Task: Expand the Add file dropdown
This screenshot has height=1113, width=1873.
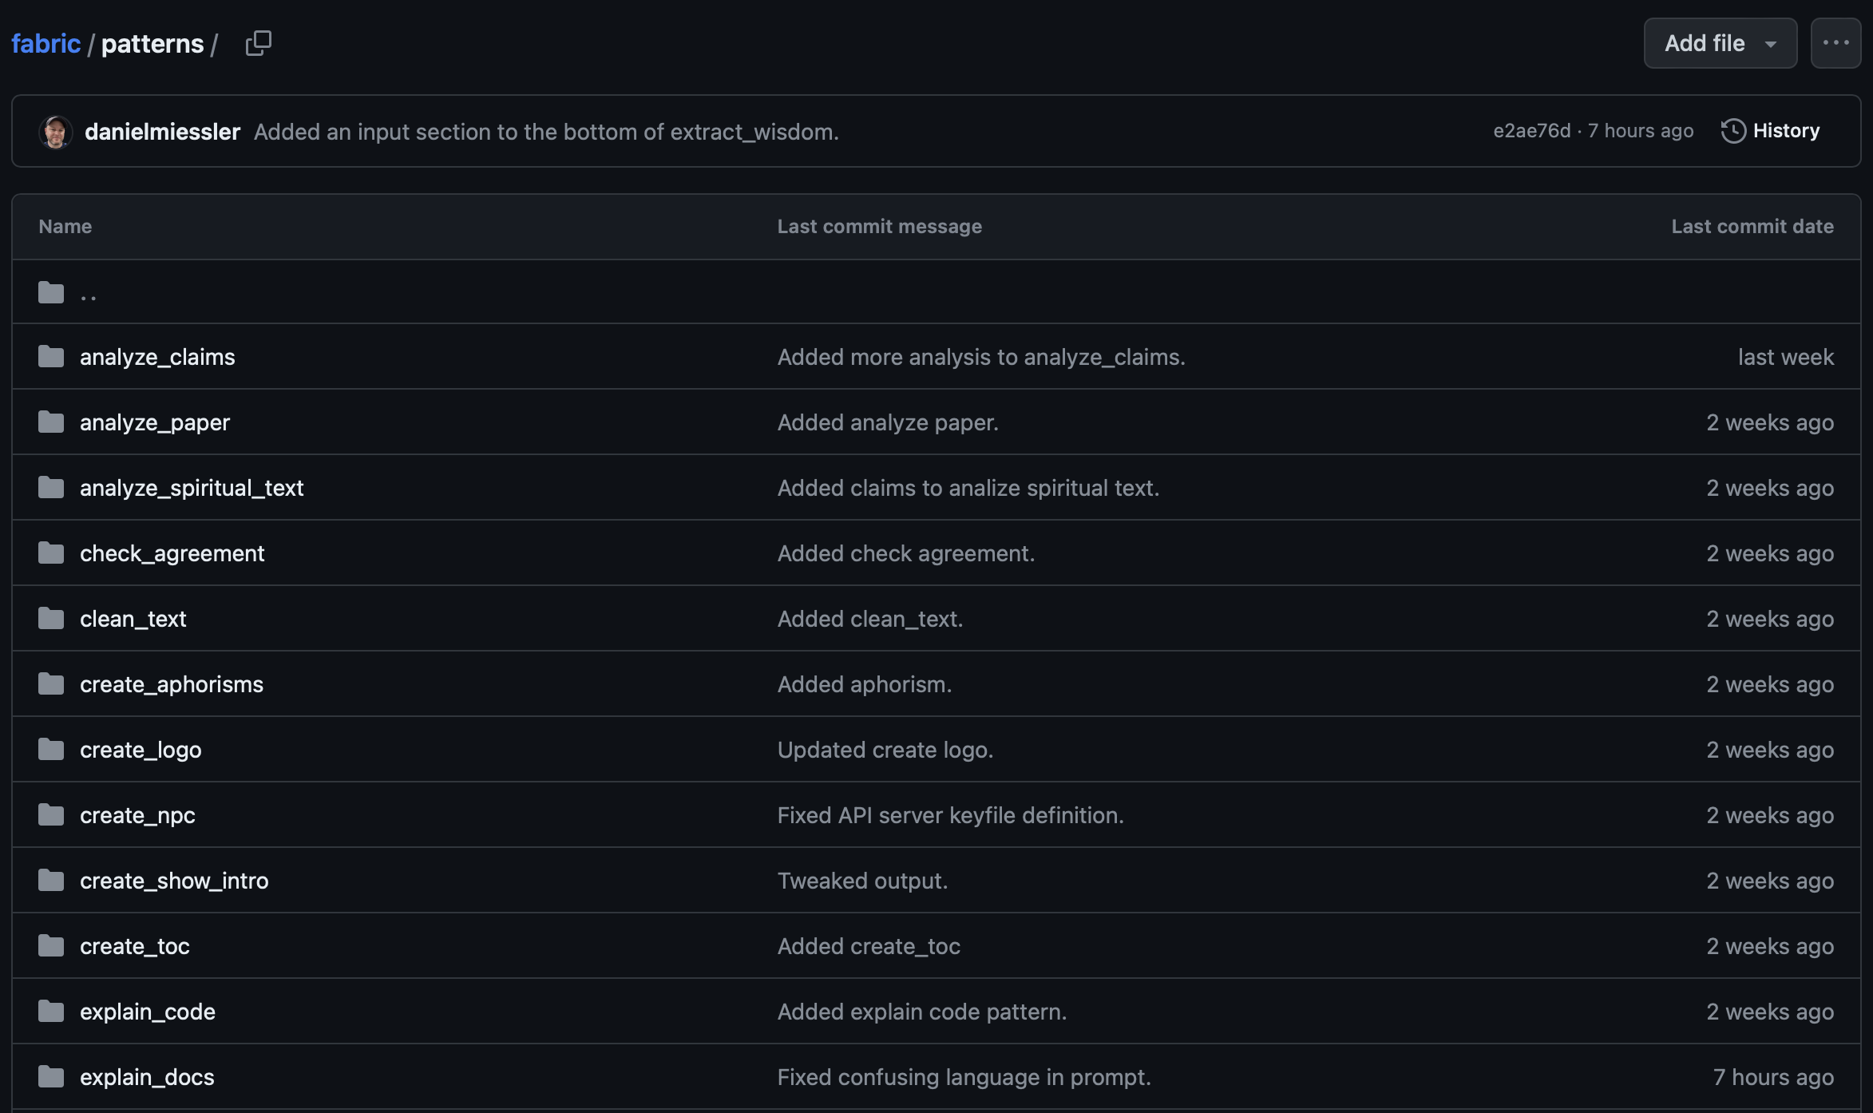Action: click(1720, 43)
